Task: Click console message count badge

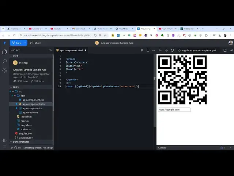Action: coord(223,148)
